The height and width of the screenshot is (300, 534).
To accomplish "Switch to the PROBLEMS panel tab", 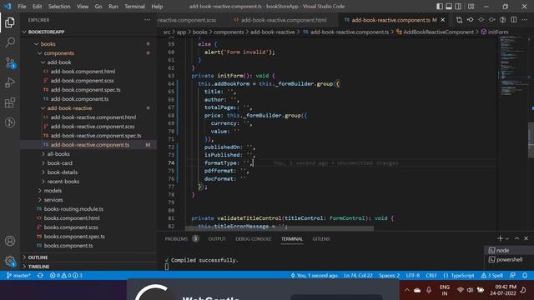I will point(176,239).
